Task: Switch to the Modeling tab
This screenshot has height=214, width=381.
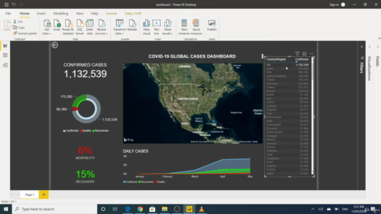Action: (x=61, y=13)
